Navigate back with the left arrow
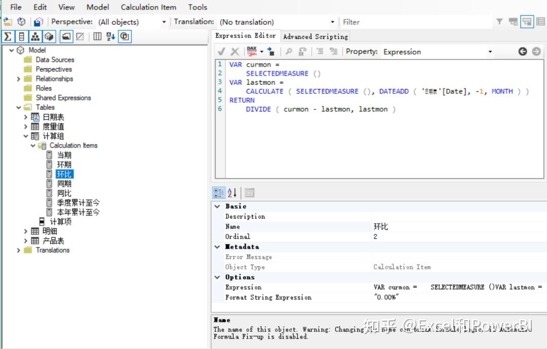This screenshot has height=349, width=547. (523, 52)
